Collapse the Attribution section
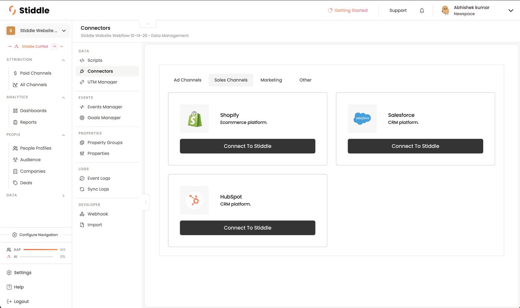 [x=64, y=60]
